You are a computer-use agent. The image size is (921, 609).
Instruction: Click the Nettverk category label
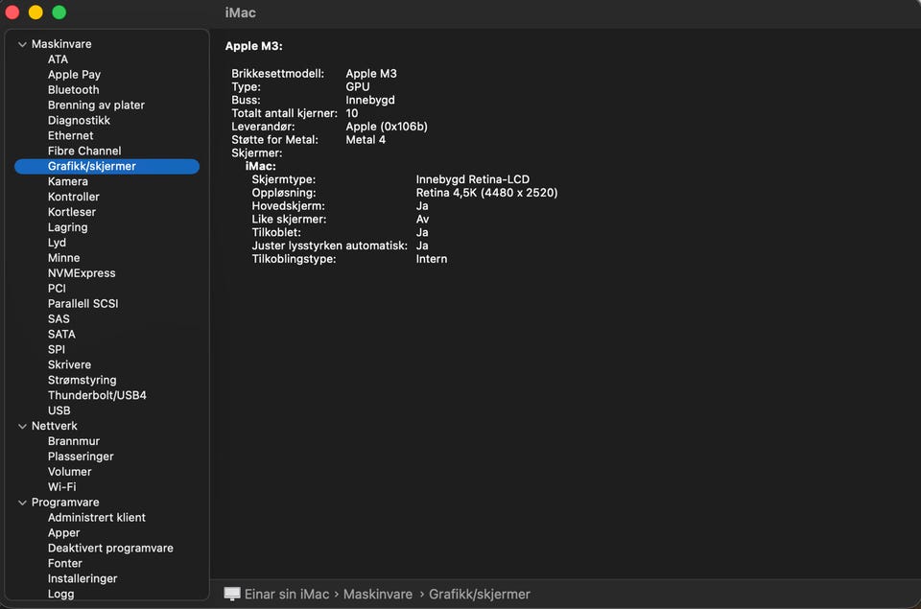click(54, 426)
